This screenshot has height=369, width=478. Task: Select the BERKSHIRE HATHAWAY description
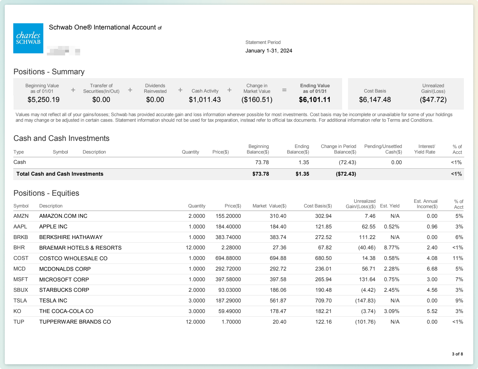click(x=71, y=237)
